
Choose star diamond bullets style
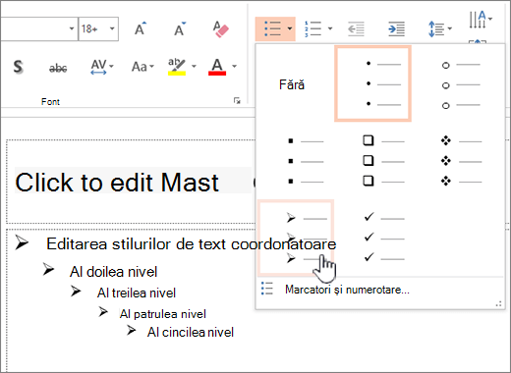pos(460,161)
